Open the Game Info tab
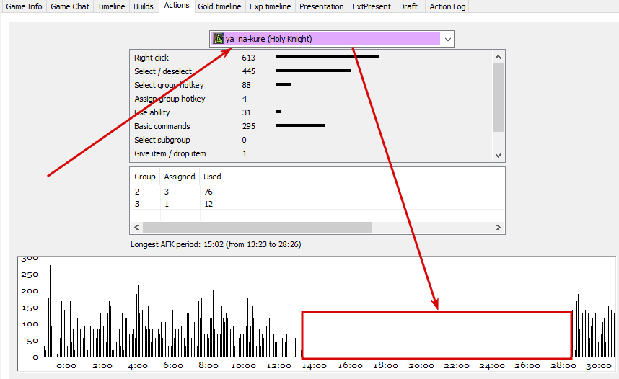Image resolution: width=619 pixels, height=379 pixels. [24, 6]
